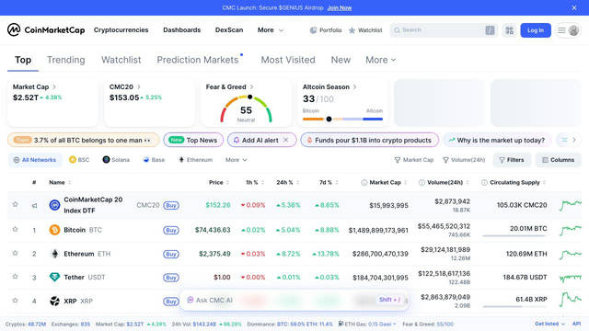This screenshot has height=331, width=589.
Task: Open the Top News chip
Action: click(193, 140)
